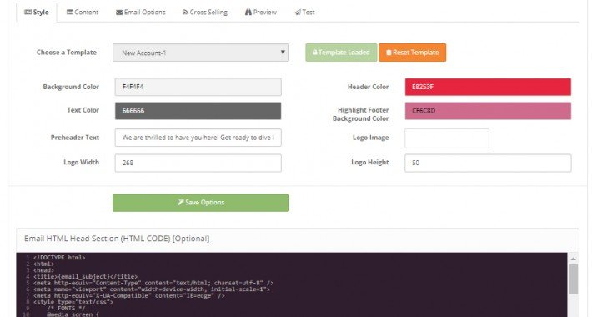The width and height of the screenshot is (592, 317).
Task: Switch to the Style tab
Action: click(x=37, y=12)
